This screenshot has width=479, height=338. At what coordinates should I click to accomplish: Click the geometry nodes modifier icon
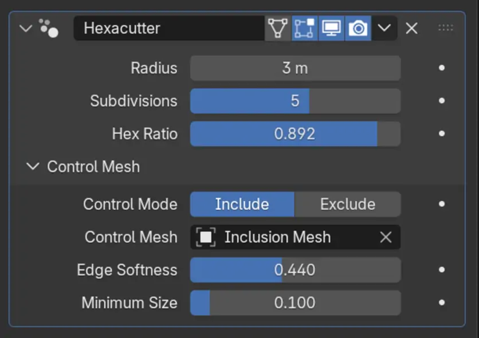point(49,28)
